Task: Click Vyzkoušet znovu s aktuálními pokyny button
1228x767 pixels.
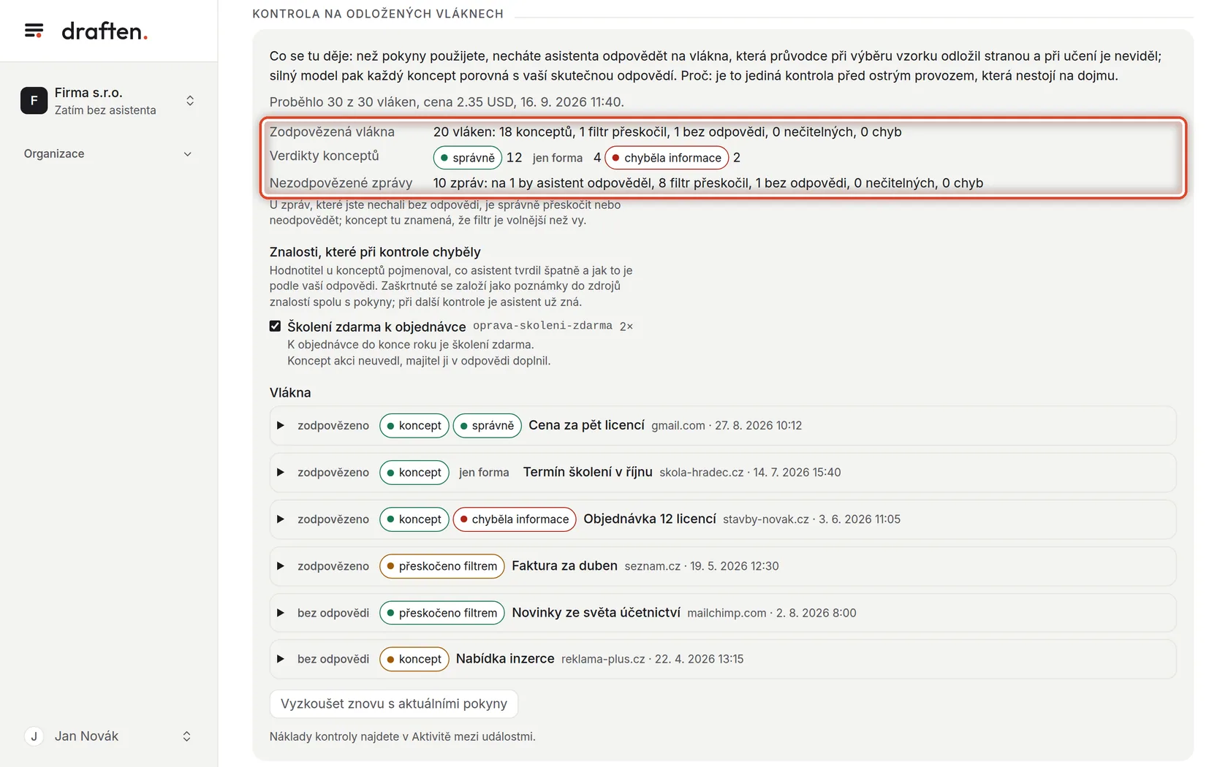Action: pyautogui.click(x=394, y=703)
